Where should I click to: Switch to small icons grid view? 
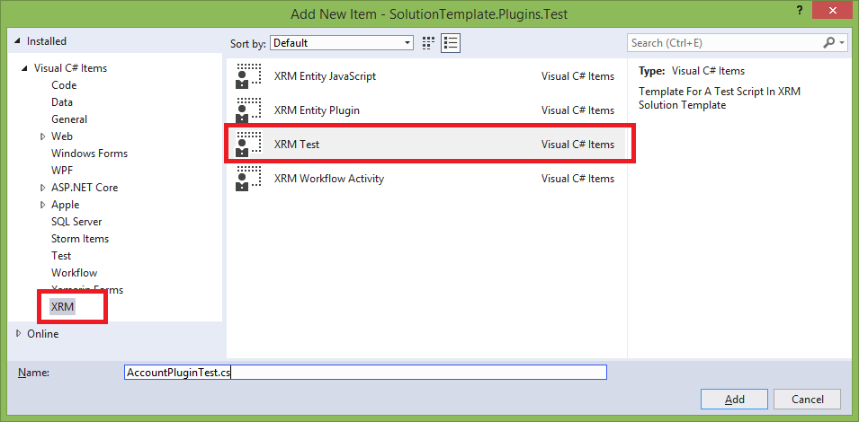429,42
